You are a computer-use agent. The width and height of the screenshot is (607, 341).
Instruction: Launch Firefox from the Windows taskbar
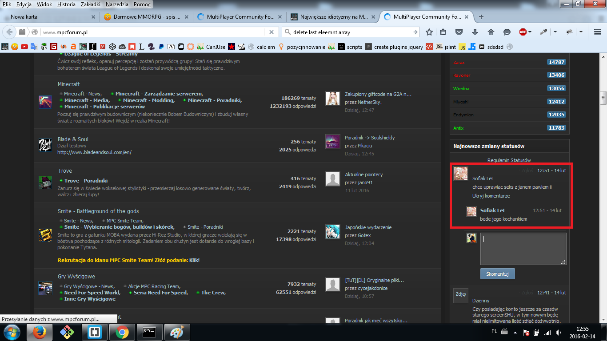[39, 332]
